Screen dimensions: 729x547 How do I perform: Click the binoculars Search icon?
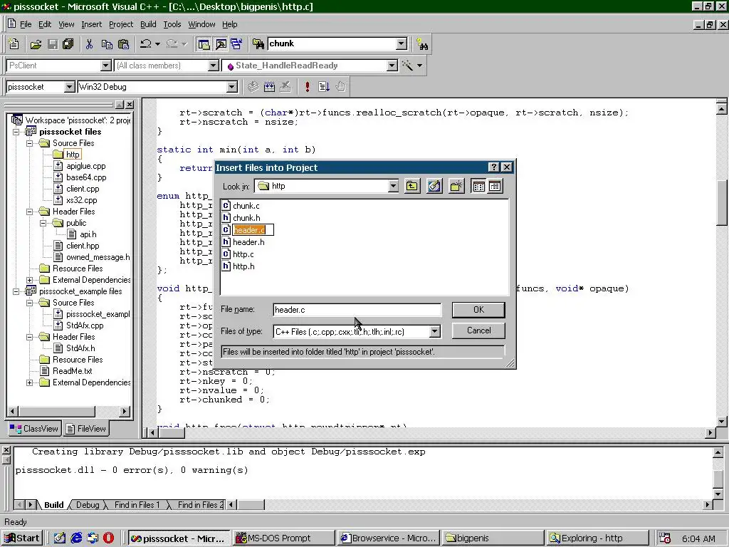tap(422, 44)
